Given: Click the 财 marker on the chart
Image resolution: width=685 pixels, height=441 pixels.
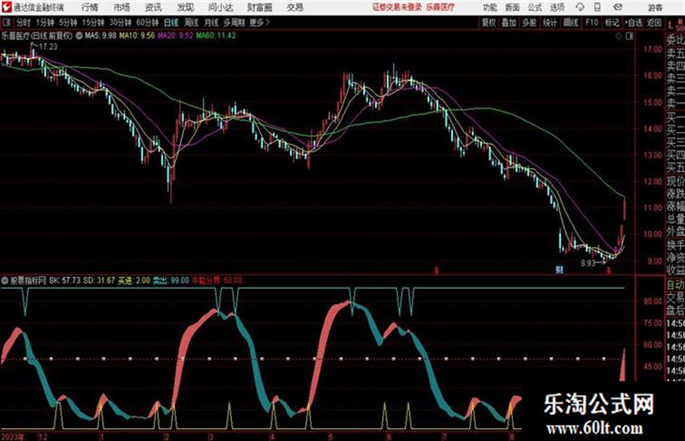Looking at the screenshot, I should (x=559, y=269).
